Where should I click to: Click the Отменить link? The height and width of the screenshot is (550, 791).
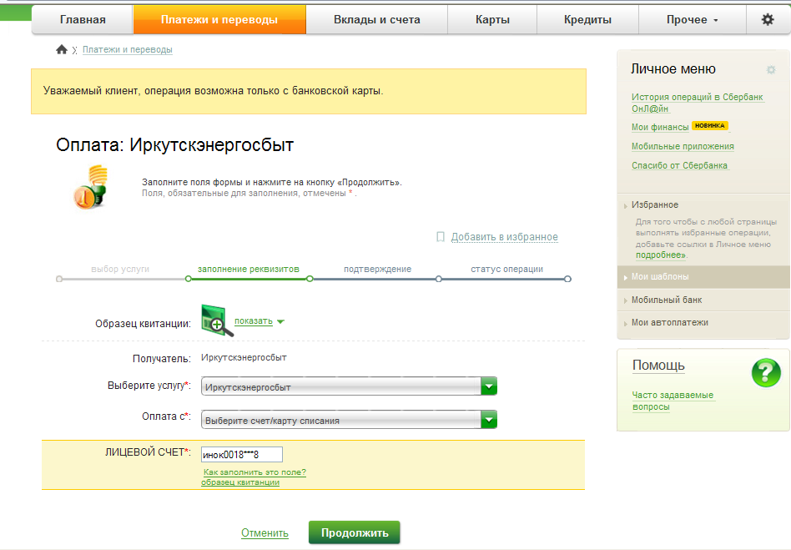click(x=265, y=532)
